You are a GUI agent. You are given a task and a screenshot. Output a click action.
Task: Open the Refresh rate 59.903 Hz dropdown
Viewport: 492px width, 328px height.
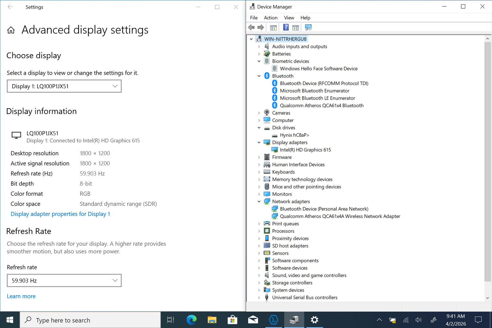click(x=64, y=280)
